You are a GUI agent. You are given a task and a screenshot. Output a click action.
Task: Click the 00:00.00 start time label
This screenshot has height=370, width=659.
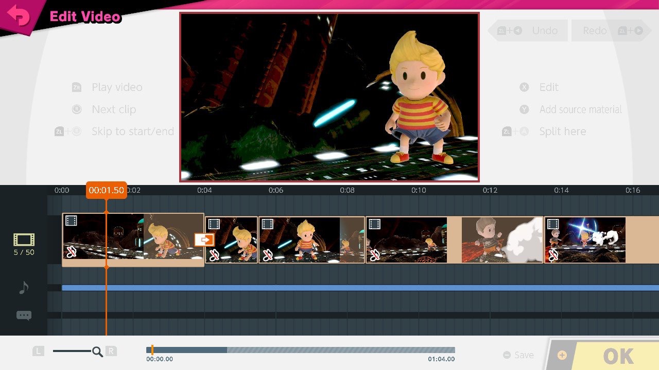(160, 359)
